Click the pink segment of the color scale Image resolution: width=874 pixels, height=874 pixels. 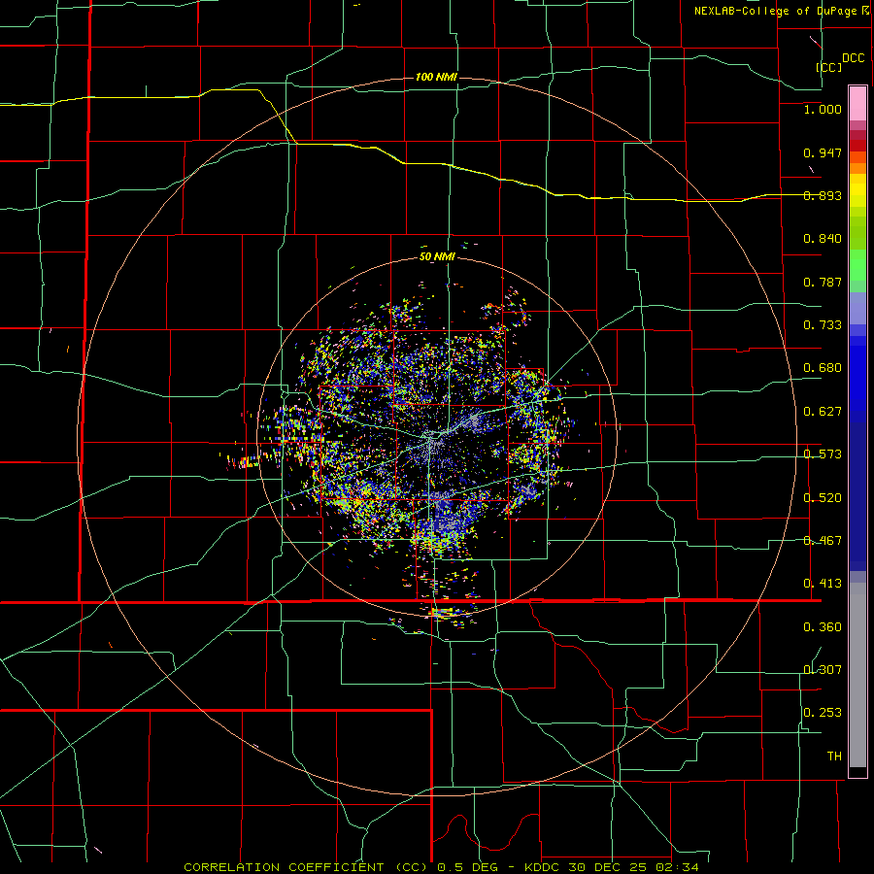[857, 103]
